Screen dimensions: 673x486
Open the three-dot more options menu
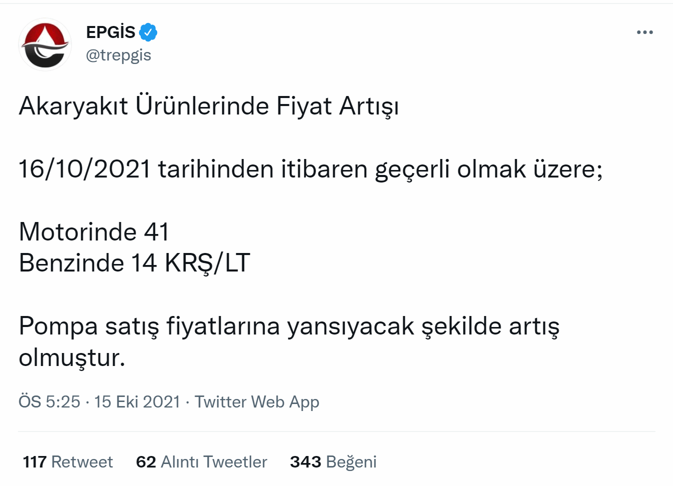[644, 32]
